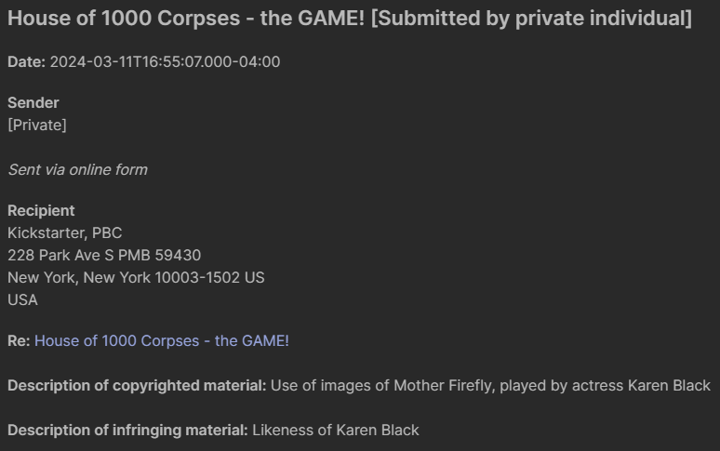The height and width of the screenshot is (451, 720).
Task: Click the USA country line
Action: tap(22, 300)
